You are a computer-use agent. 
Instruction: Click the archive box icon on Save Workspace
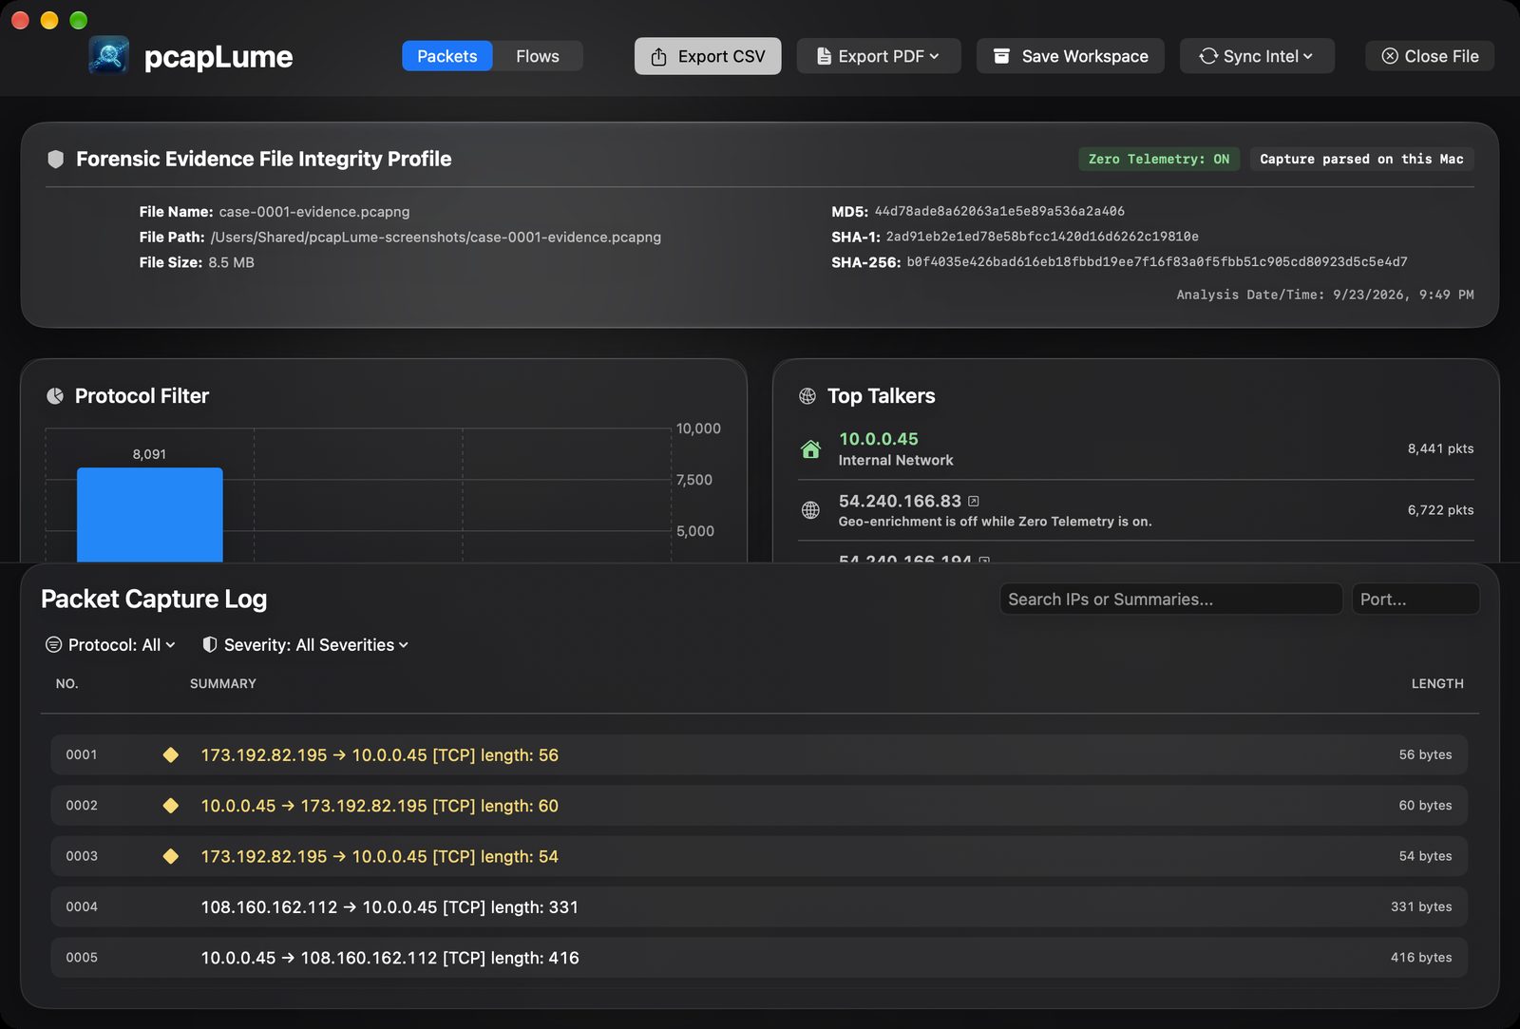click(1001, 56)
